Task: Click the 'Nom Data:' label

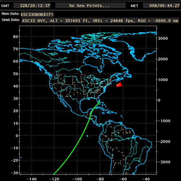Action: point(10,14)
